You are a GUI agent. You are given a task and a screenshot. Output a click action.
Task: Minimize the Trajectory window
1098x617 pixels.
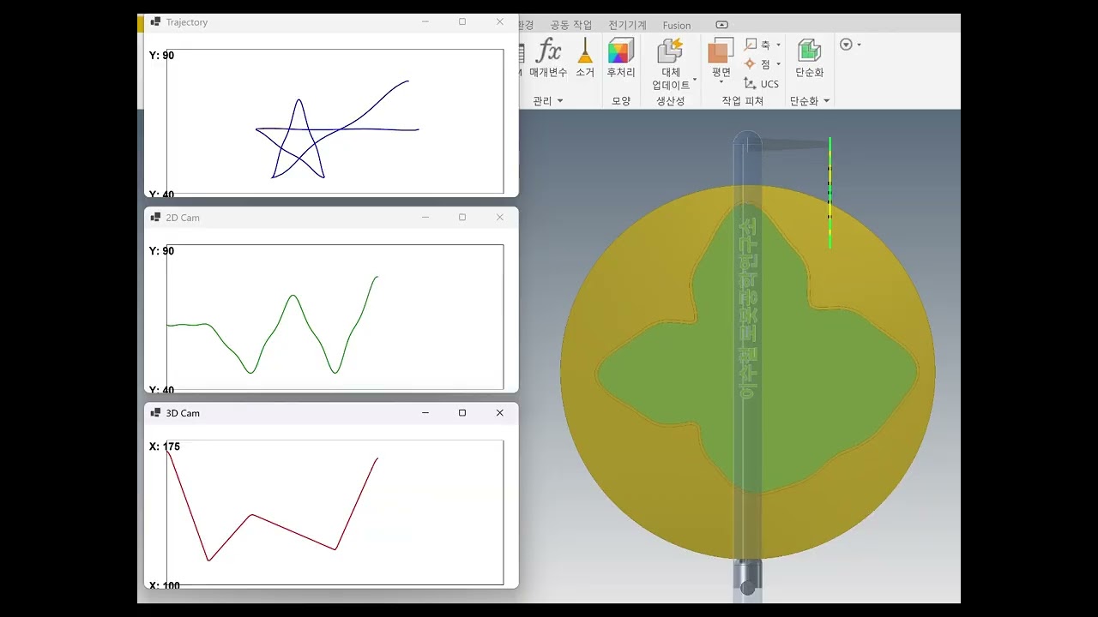coord(425,22)
